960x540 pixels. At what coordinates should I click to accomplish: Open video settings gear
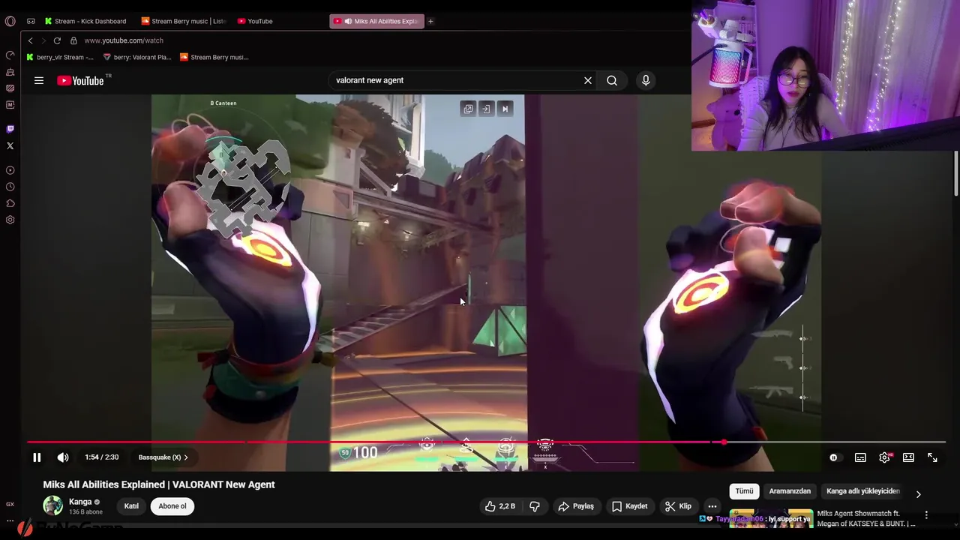(x=885, y=457)
